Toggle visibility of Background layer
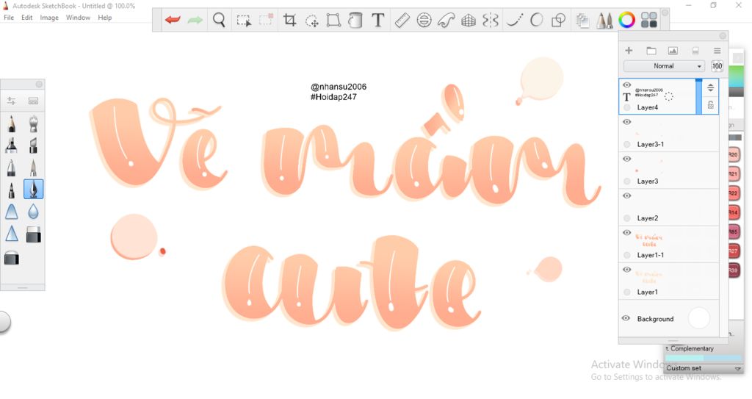Viewport: 752px width, 399px height. pos(626,318)
